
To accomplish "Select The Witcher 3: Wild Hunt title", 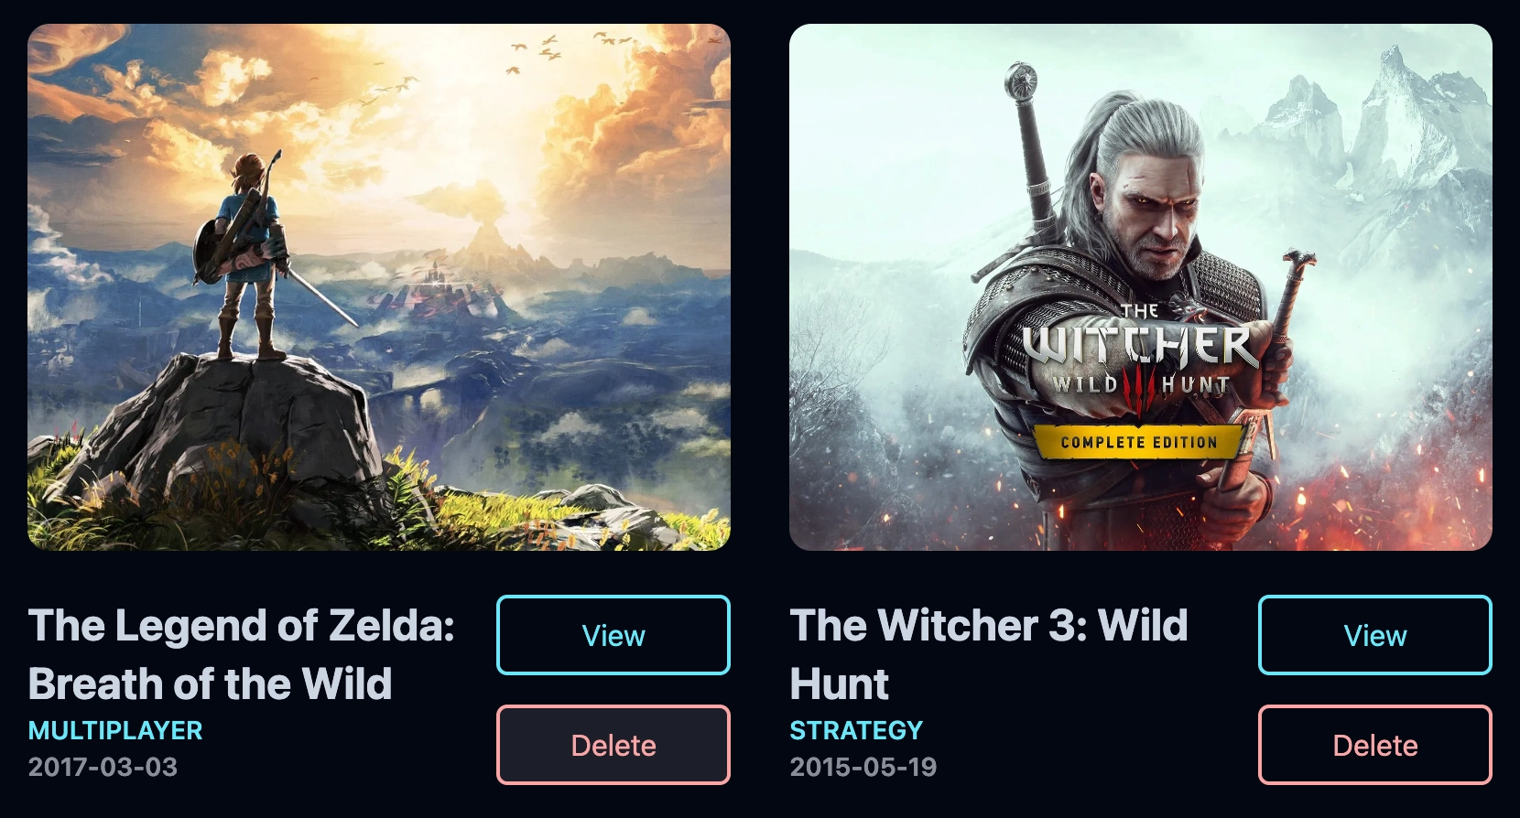I will point(989,654).
